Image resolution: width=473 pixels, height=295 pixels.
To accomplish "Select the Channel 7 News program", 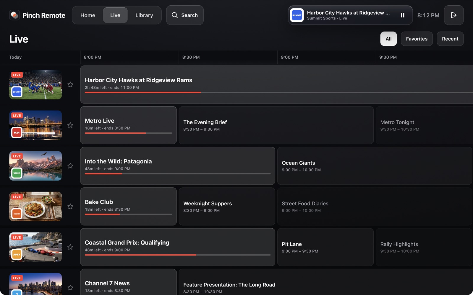I will click(128, 282).
